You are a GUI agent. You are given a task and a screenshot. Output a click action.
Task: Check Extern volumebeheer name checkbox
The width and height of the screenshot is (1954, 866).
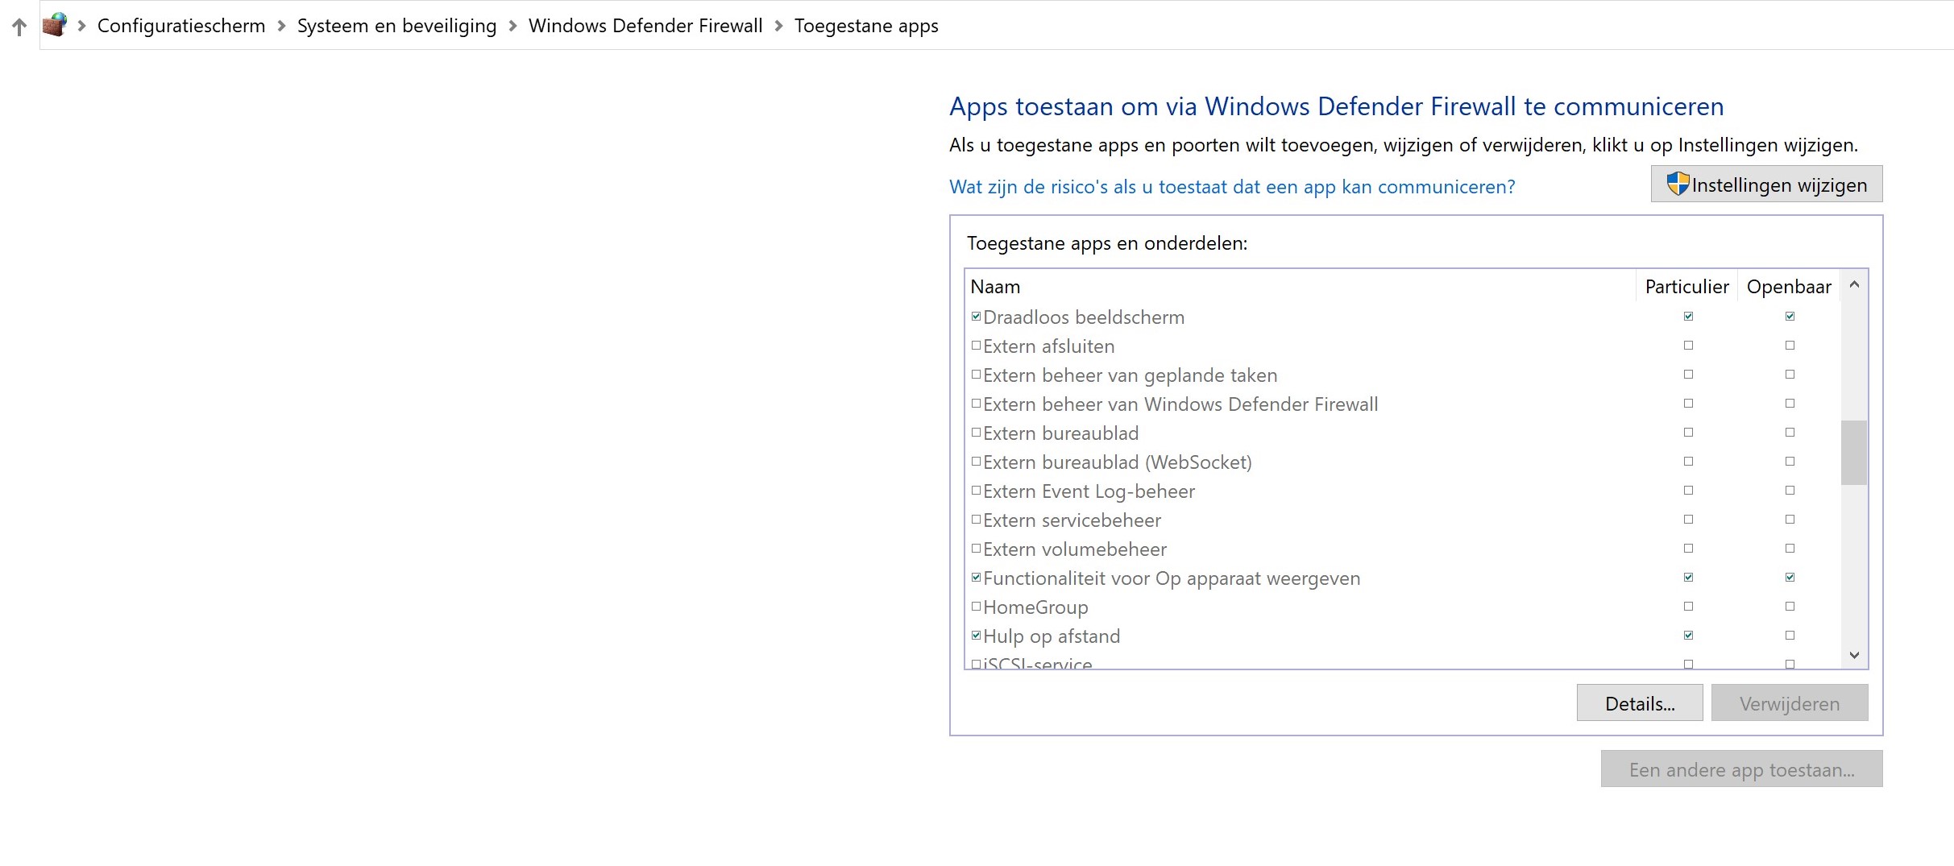click(x=976, y=549)
